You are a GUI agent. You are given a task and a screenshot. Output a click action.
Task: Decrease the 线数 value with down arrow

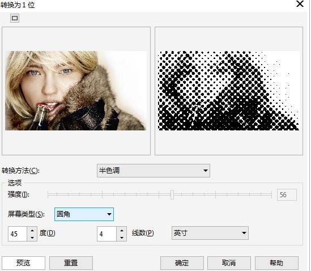[122, 238]
